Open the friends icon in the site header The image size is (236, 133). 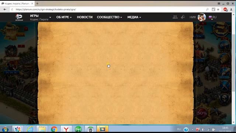pos(175,17)
